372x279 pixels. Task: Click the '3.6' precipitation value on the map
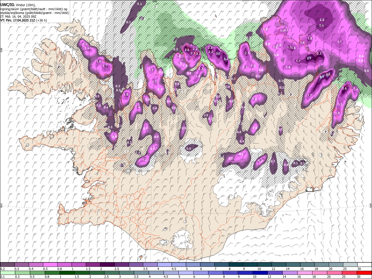[328, 74]
